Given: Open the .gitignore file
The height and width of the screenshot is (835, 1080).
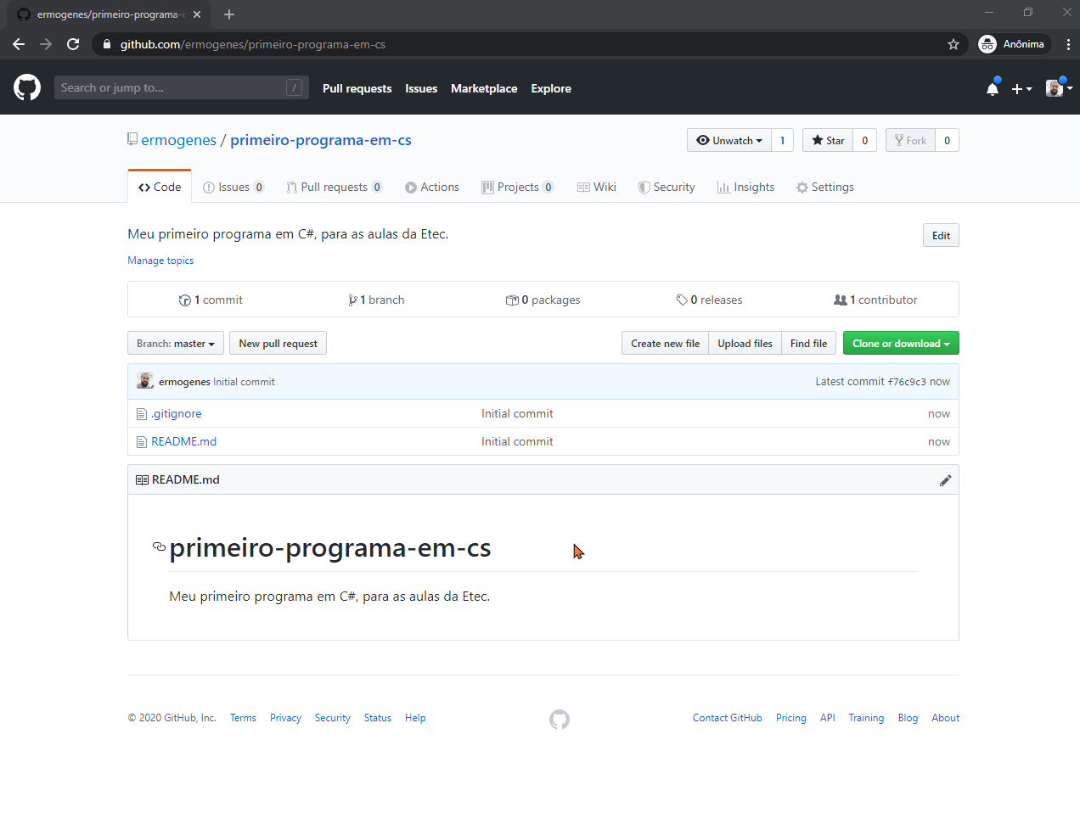Looking at the screenshot, I should (x=177, y=413).
